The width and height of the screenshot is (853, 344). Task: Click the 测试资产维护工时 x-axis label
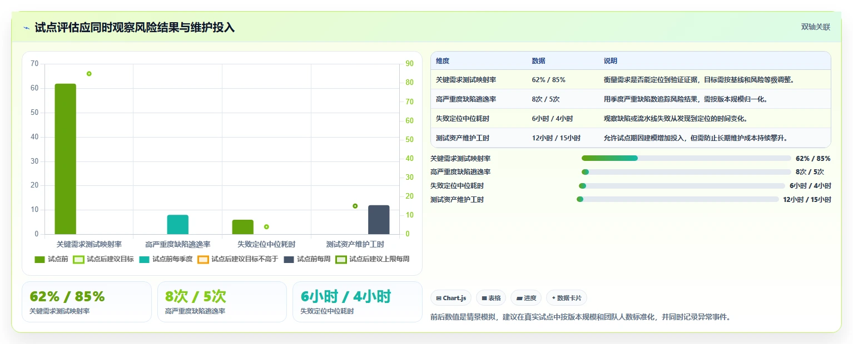tap(355, 244)
